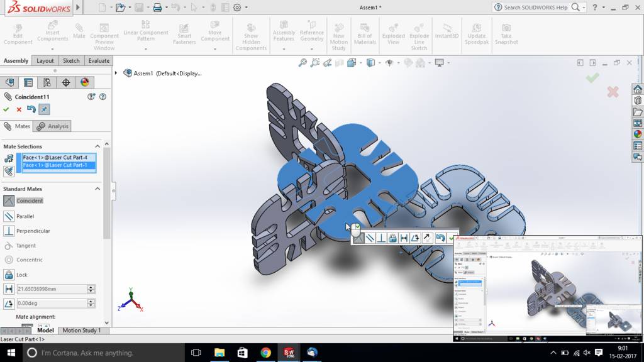Open the Print dropdown arrow

coord(166,8)
